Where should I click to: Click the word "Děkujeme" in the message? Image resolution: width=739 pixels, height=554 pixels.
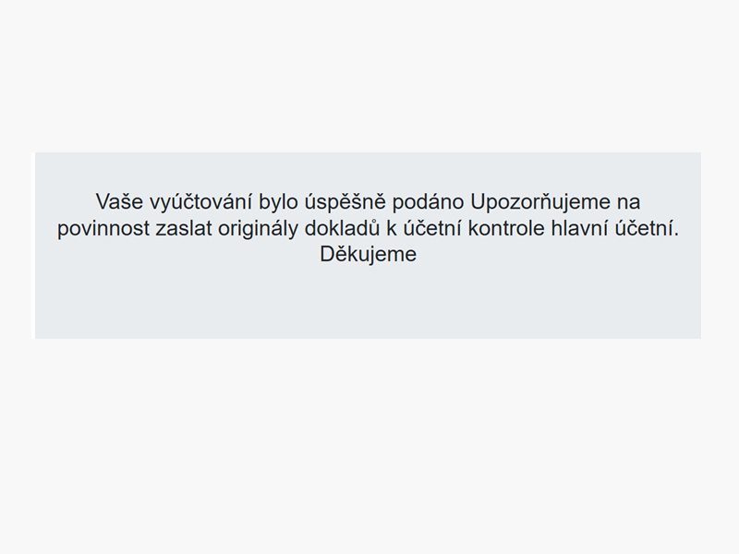(368, 255)
